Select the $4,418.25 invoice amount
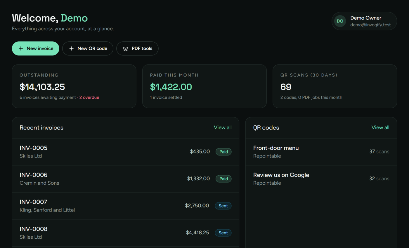This screenshot has width=409, height=248. (197, 233)
